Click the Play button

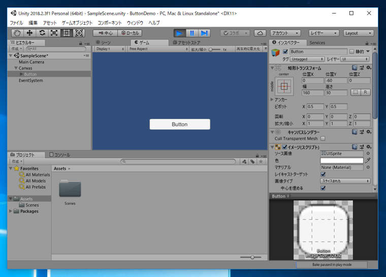pos(179,33)
